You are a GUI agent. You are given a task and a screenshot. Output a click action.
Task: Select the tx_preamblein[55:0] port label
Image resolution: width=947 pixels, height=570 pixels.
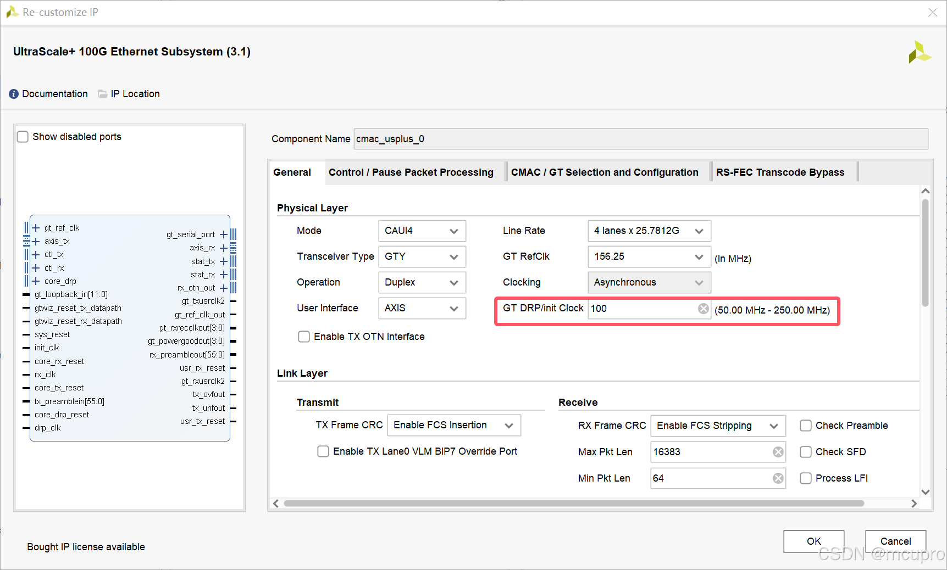coord(69,401)
